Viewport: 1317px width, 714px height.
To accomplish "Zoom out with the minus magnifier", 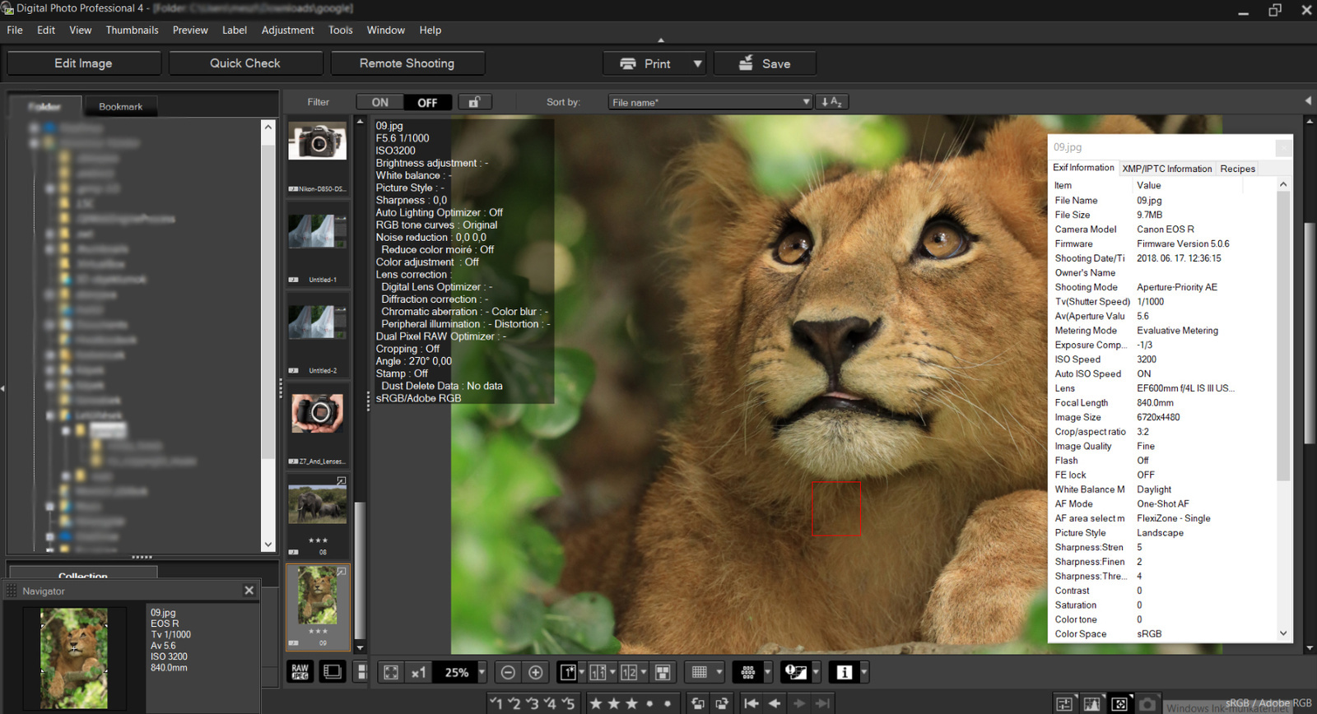I will tap(508, 672).
